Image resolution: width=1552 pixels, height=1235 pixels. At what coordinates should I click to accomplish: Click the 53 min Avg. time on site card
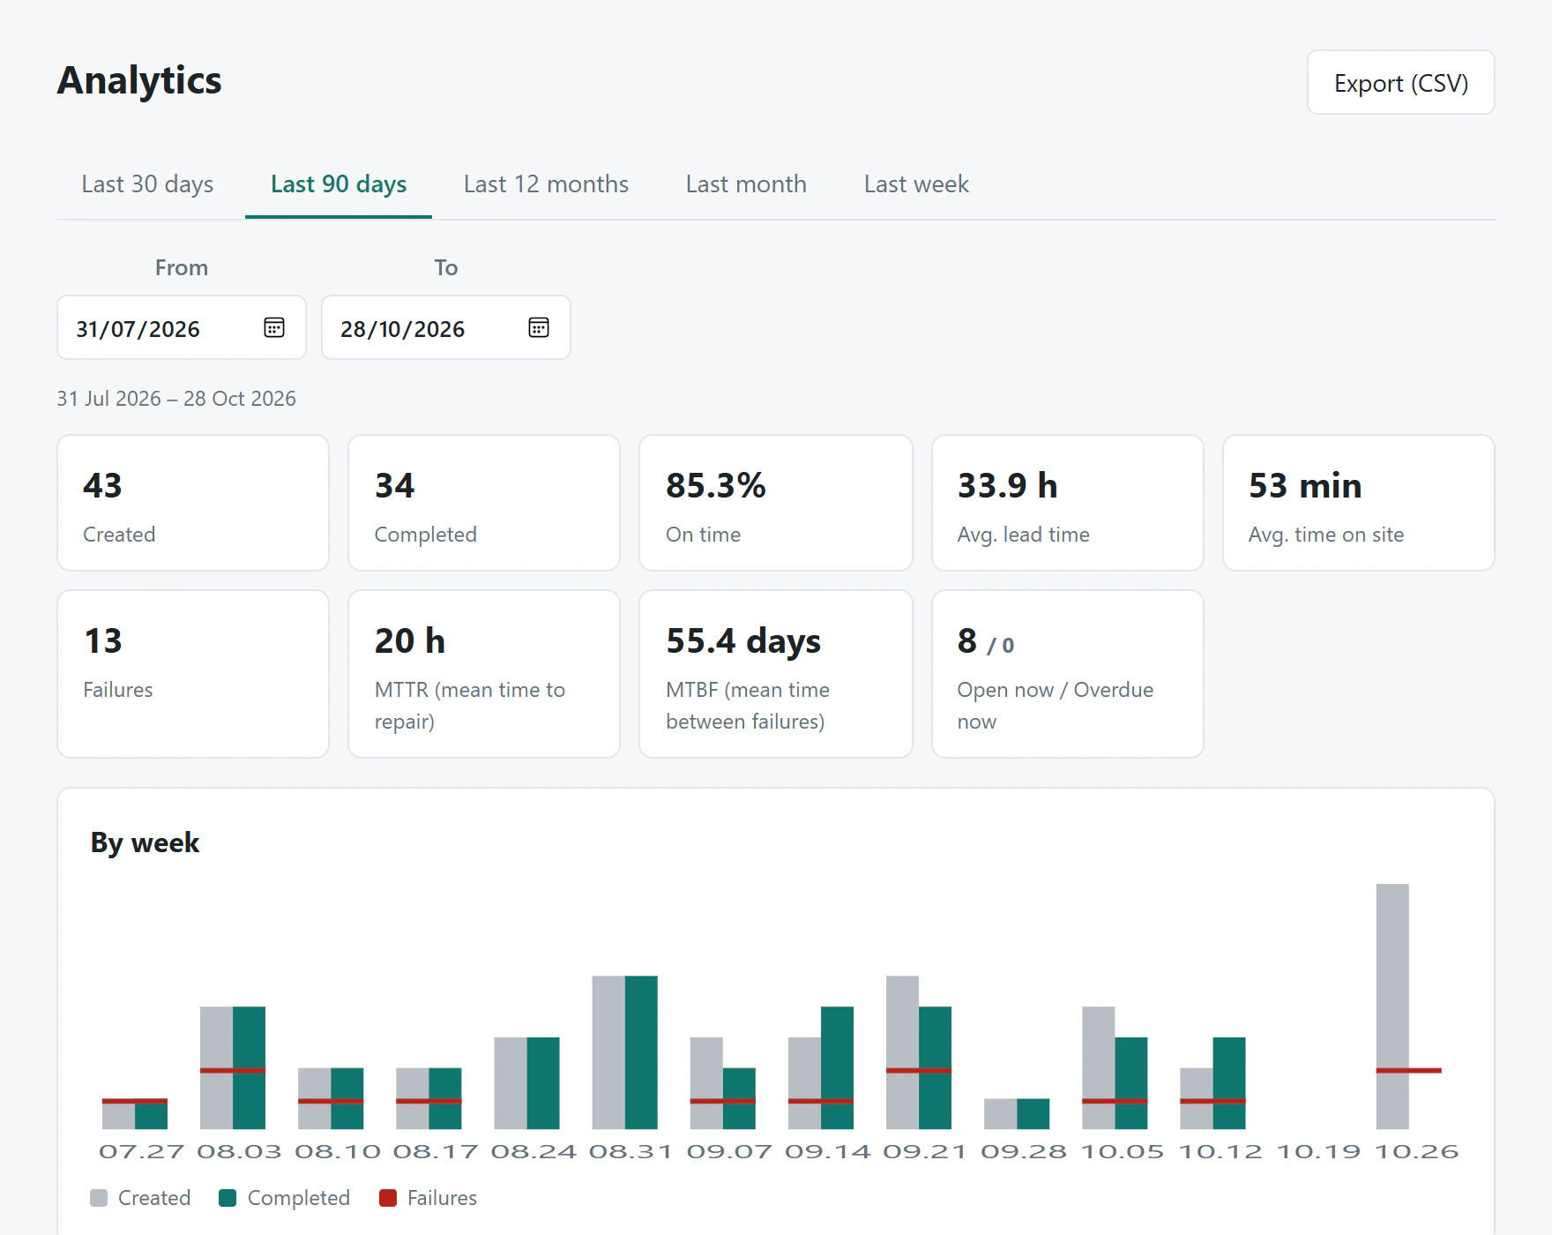tap(1359, 503)
